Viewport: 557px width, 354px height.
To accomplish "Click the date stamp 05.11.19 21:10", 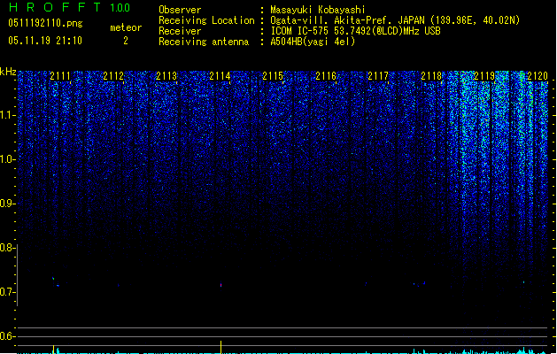I will pyautogui.click(x=45, y=41).
